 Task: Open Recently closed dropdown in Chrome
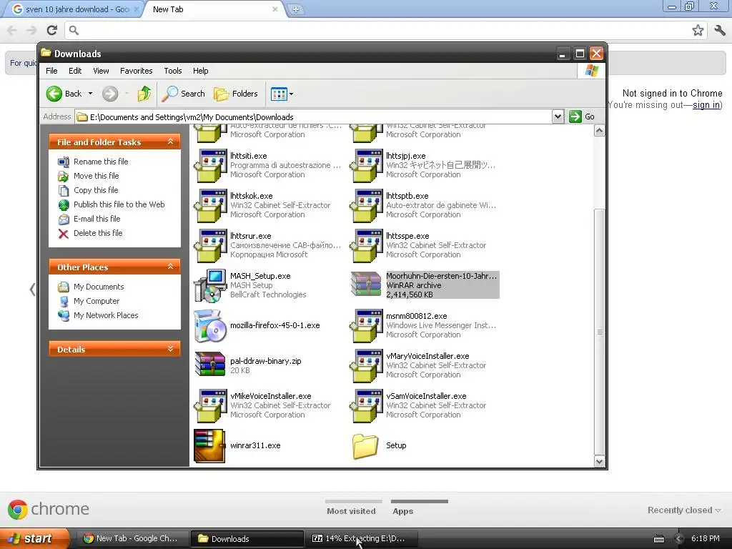(x=684, y=510)
